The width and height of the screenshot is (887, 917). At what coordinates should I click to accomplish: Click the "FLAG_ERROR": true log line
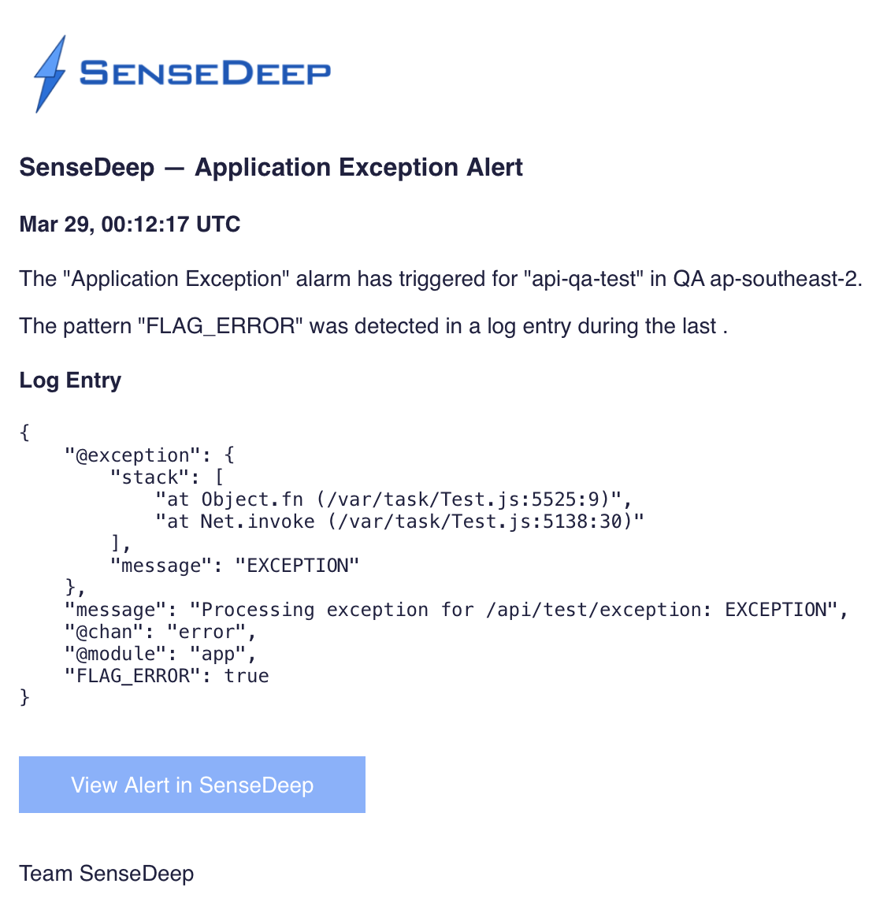click(x=167, y=676)
